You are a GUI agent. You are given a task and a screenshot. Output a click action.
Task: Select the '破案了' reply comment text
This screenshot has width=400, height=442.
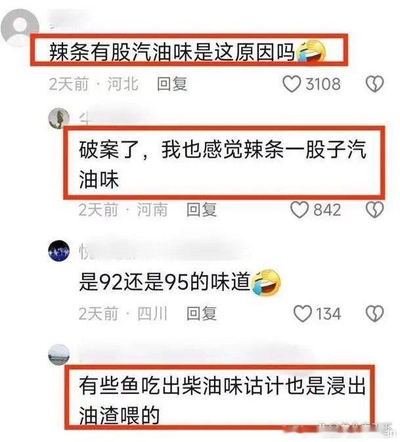(x=223, y=164)
